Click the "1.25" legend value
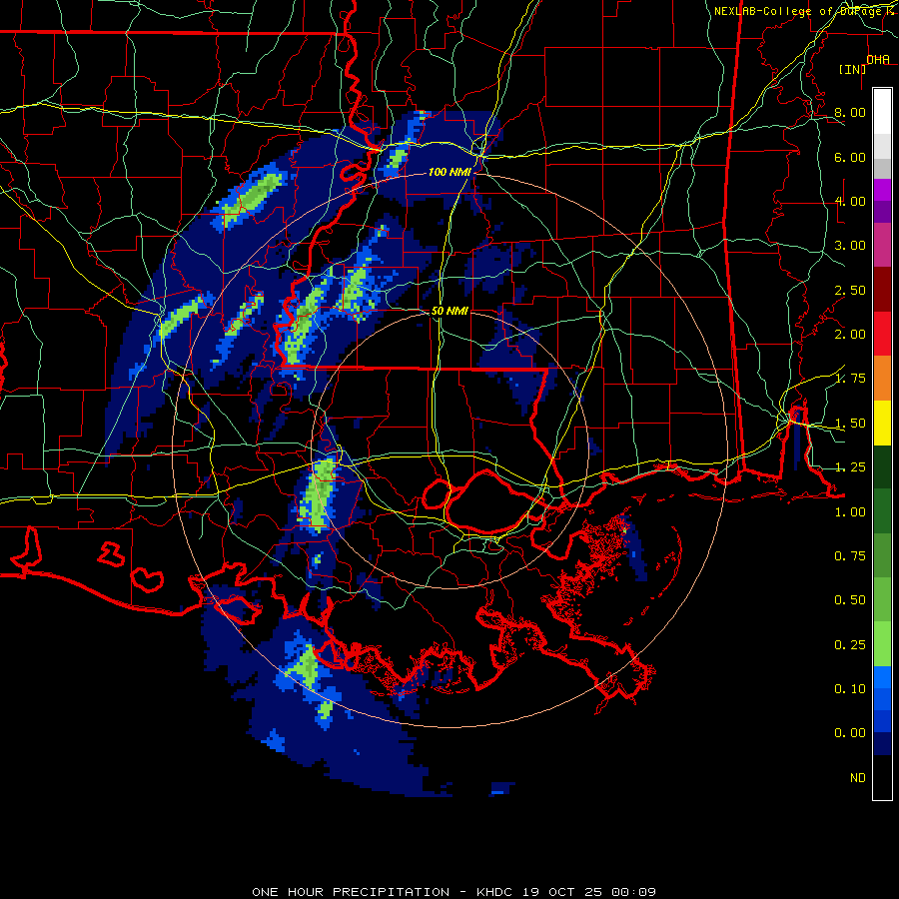The image size is (899, 899). [850, 467]
